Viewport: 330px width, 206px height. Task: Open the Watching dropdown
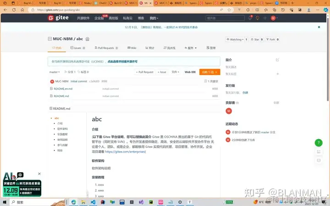click(x=235, y=39)
